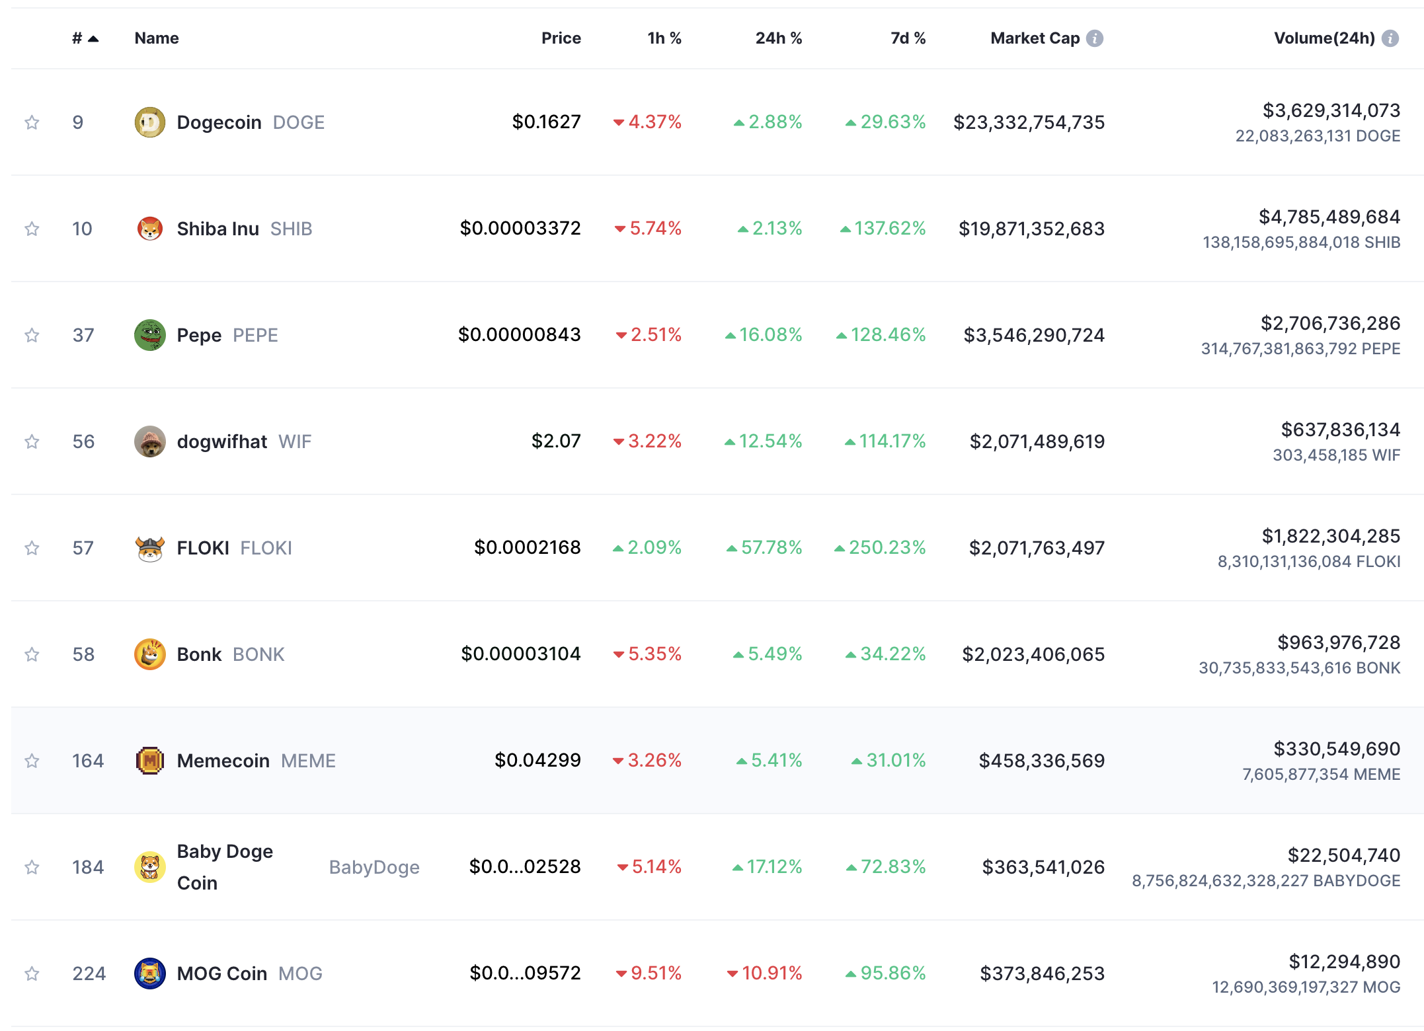The height and width of the screenshot is (1031, 1424).
Task: Click dogwifhat market cap $2,071,489,619
Action: (1037, 441)
